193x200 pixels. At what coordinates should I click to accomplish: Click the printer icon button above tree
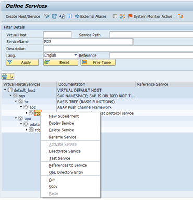[x=5, y=76]
